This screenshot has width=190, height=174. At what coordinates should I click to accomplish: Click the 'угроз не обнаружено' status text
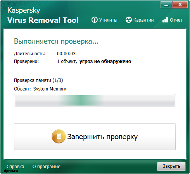(x=105, y=61)
